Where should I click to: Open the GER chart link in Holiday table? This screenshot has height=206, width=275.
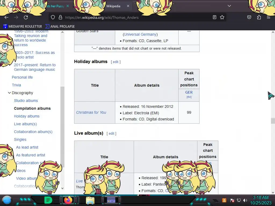189,92
